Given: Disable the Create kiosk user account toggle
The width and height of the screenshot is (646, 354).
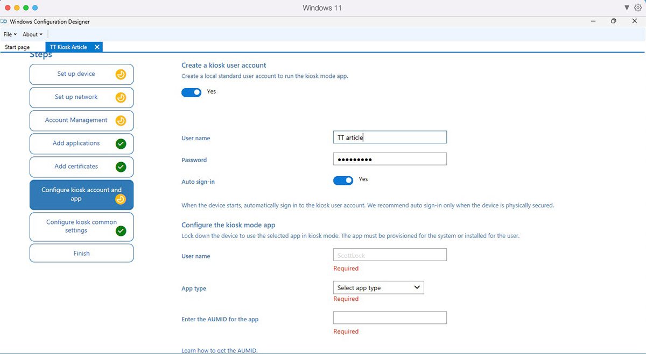Looking at the screenshot, I should pos(191,92).
